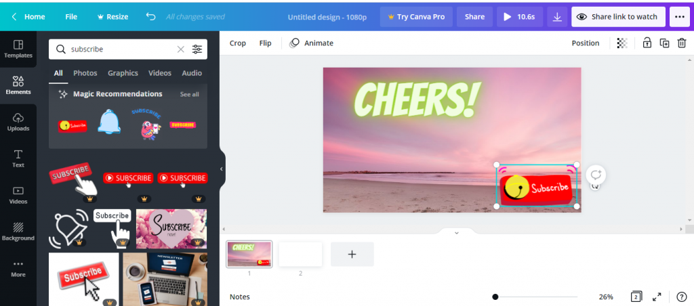Duplicate the element with the copy icon
Image resolution: width=694 pixels, height=306 pixels.
(665, 43)
